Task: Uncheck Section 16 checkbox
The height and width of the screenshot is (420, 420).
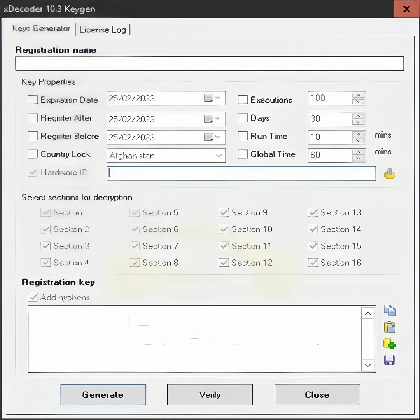Action: (x=313, y=262)
